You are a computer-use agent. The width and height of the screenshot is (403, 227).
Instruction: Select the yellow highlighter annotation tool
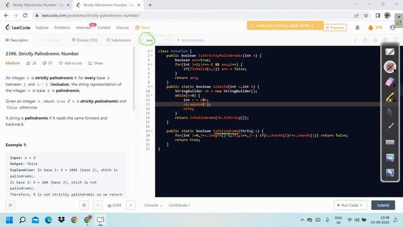[x=390, y=98]
